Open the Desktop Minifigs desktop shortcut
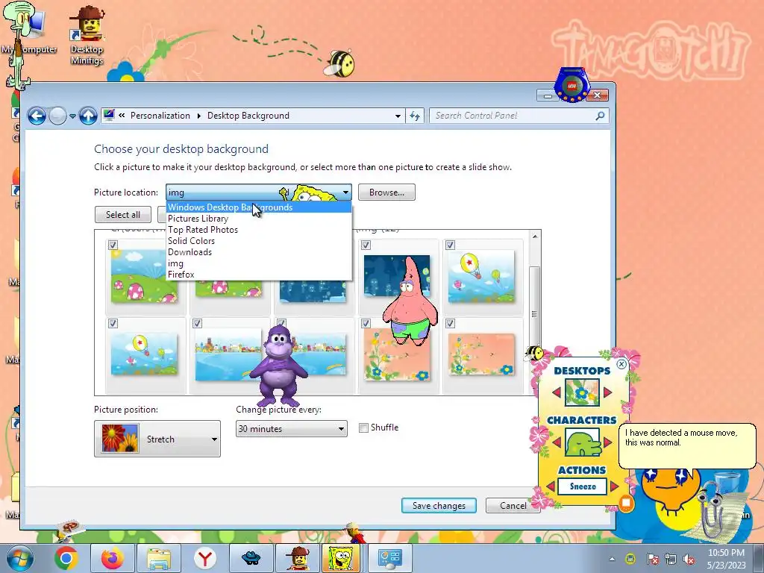The height and width of the screenshot is (573, 764). (x=87, y=36)
